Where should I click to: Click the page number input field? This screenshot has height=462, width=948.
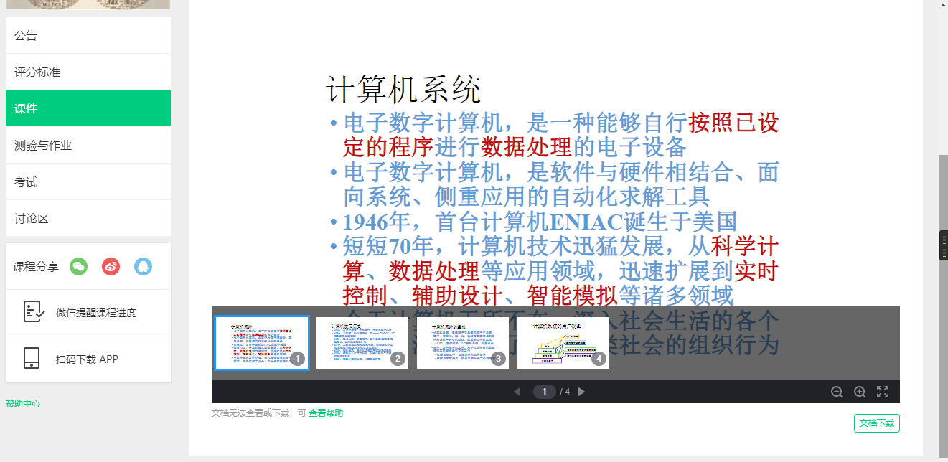546,392
